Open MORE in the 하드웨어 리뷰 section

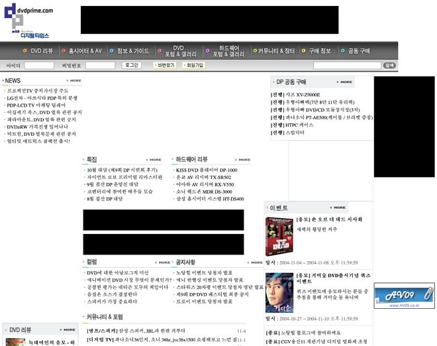click(x=243, y=160)
